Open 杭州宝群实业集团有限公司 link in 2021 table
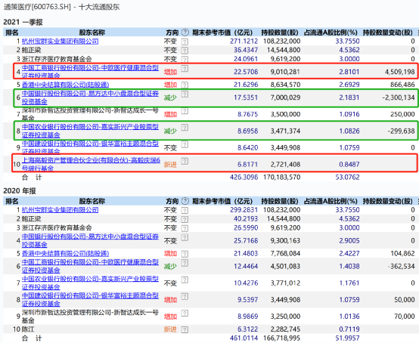Viewport: 419px width, 343px height. coord(60,41)
